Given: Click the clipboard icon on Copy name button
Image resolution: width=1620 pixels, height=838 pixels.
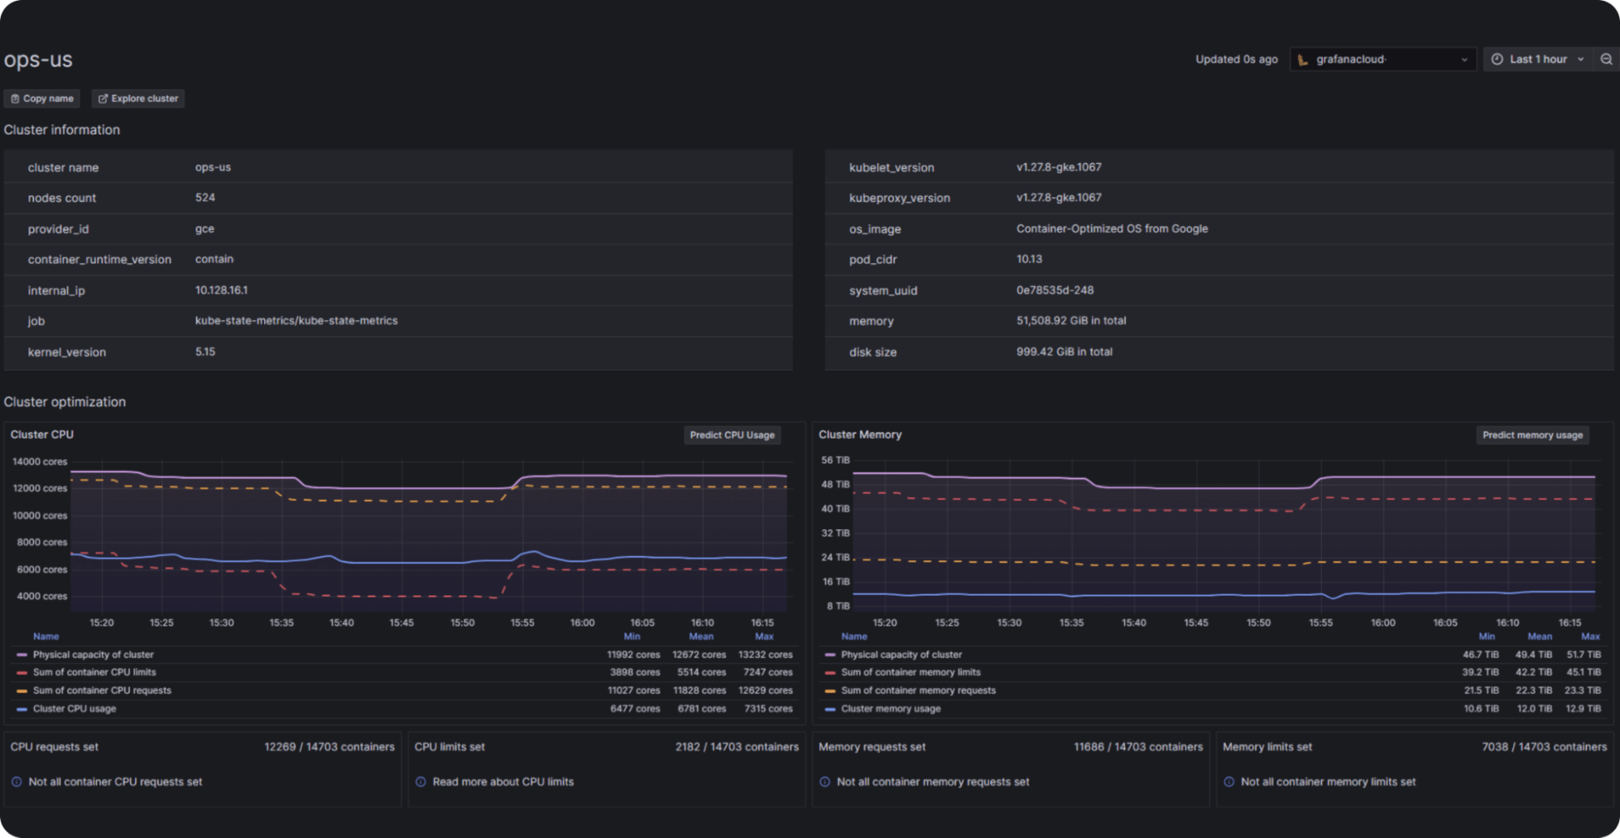Looking at the screenshot, I should point(15,98).
